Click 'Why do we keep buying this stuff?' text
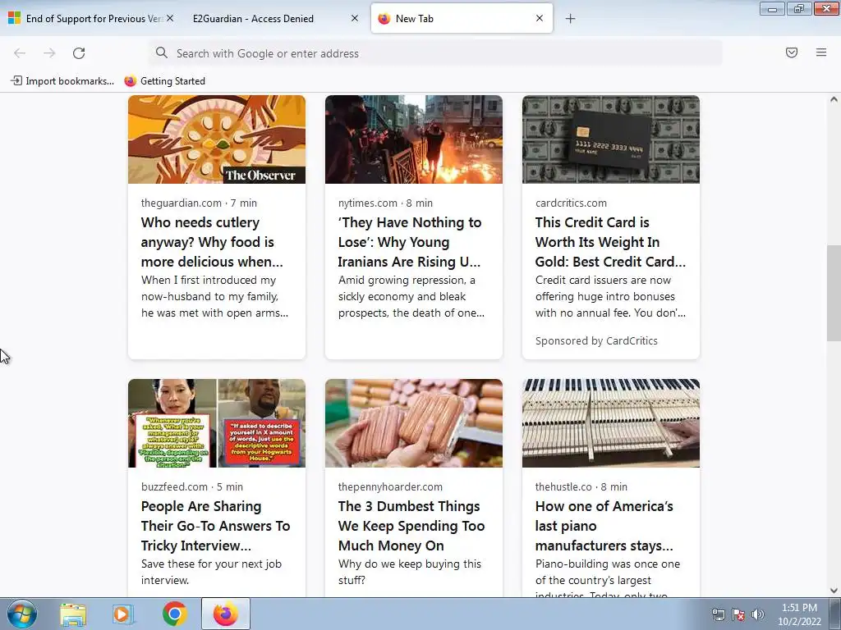This screenshot has height=630, width=841. [410, 572]
